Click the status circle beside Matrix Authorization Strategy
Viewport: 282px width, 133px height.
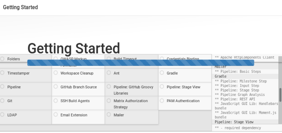[x=109, y=100]
